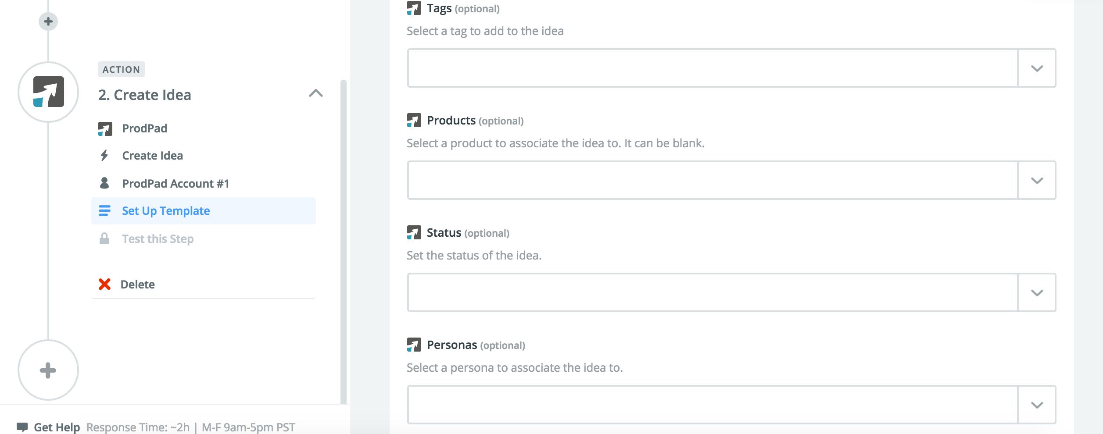This screenshot has height=434, width=1103.
Task: Add a new step with the big plus circle
Action: coord(48,370)
